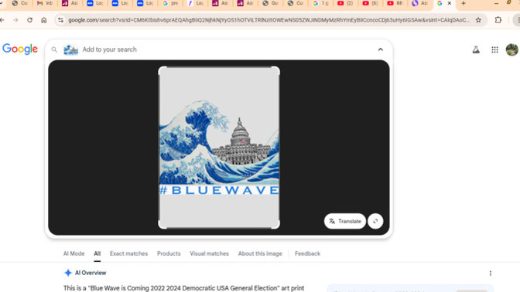Switch to the Google tab labeled pre
The image size is (520, 292).
(170, 3)
